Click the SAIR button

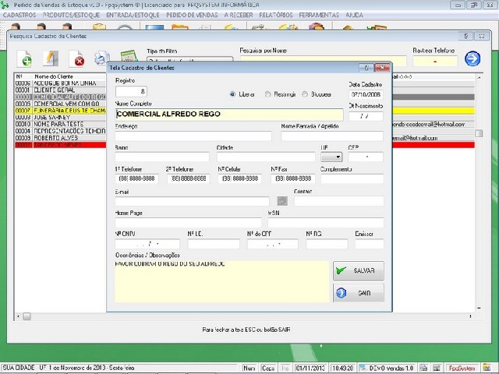pyautogui.click(x=359, y=293)
